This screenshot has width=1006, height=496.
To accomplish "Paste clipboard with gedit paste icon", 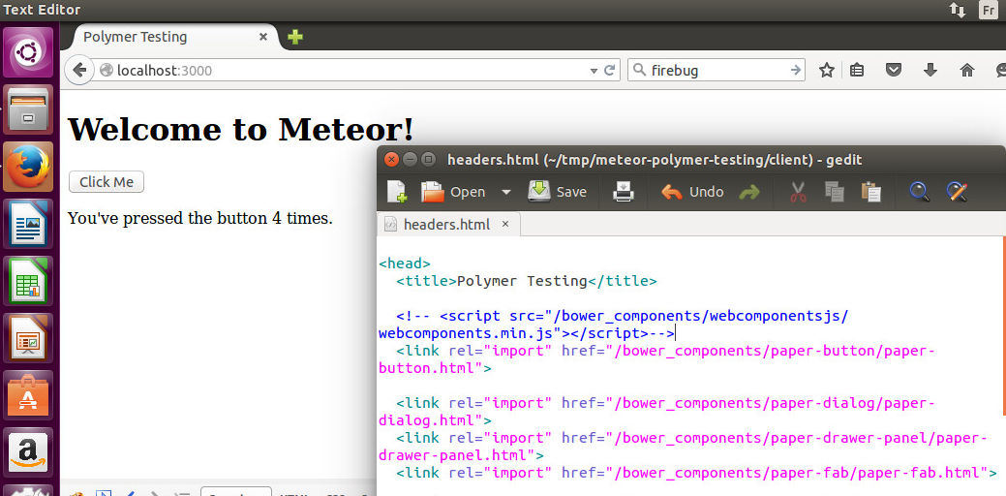I will [x=870, y=192].
